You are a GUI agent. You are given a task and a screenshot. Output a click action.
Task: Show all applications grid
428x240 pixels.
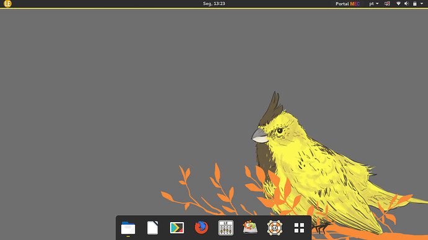point(299,228)
